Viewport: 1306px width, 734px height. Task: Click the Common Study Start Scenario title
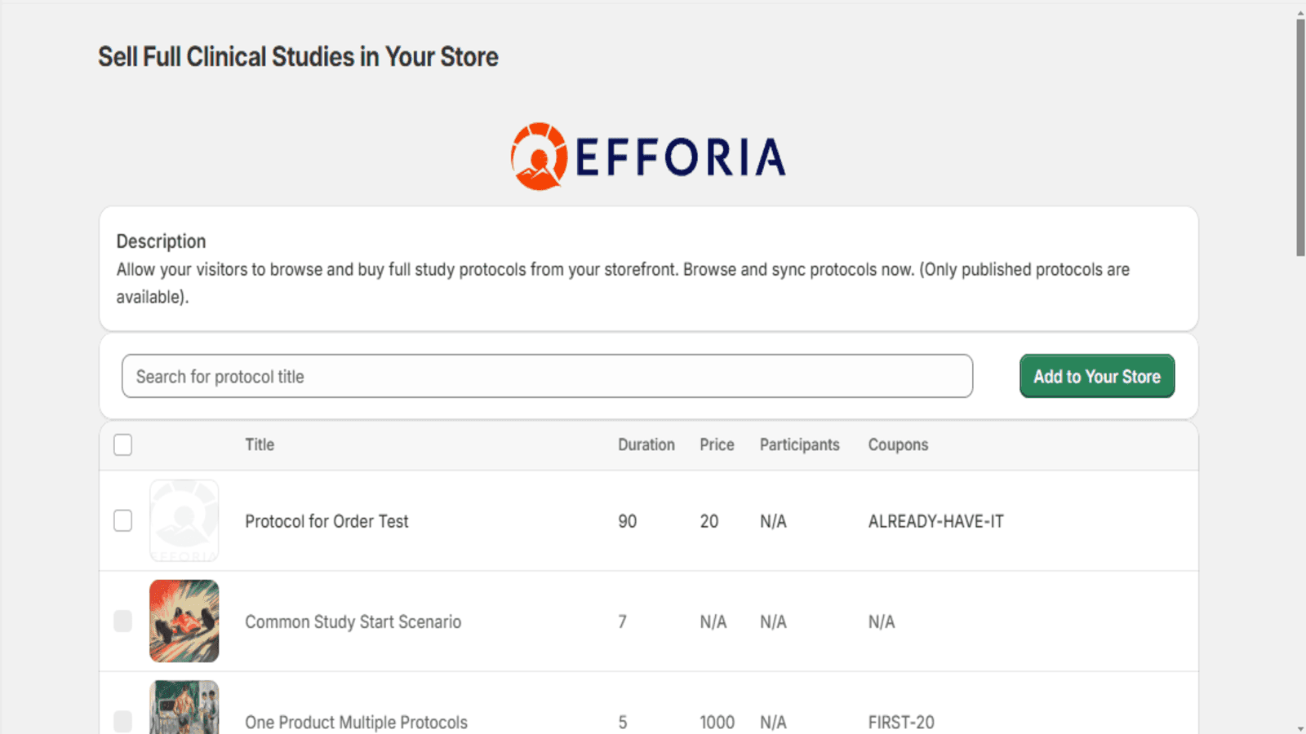pyautogui.click(x=353, y=621)
